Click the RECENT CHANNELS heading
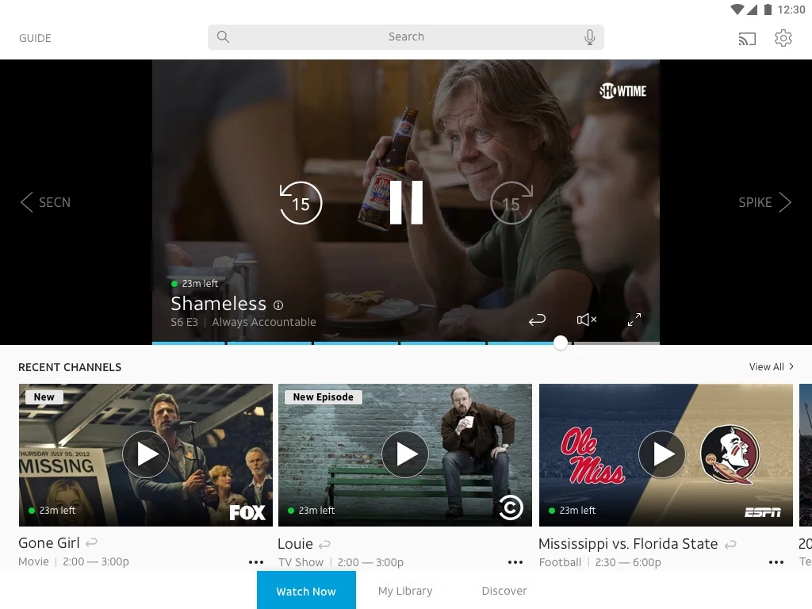The width and height of the screenshot is (812, 609). [x=70, y=367]
